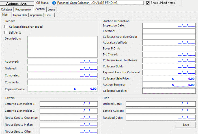Focus the Collateral Stock # field
The width and height of the screenshot is (198, 134).
[x=169, y=91]
